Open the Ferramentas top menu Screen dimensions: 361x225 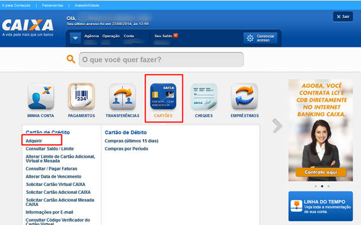pyautogui.click(x=52, y=5)
